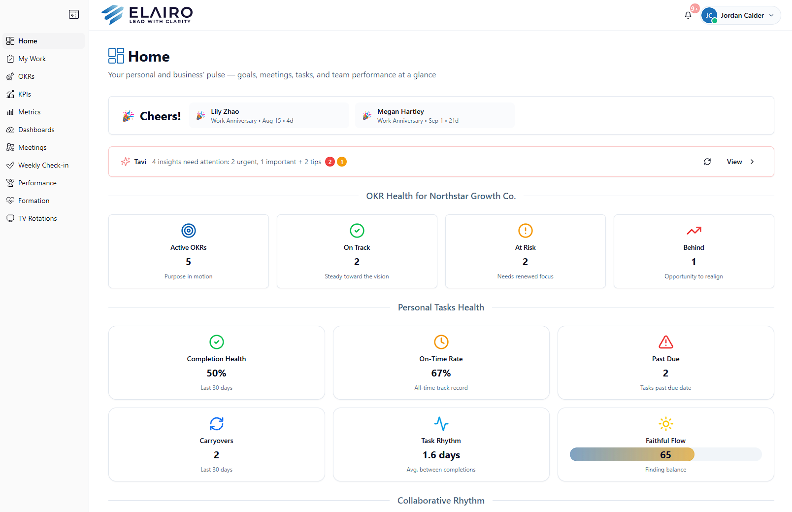Click the Faithful Flow progress bar
This screenshot has height=512, width=792.
point(666,454)
